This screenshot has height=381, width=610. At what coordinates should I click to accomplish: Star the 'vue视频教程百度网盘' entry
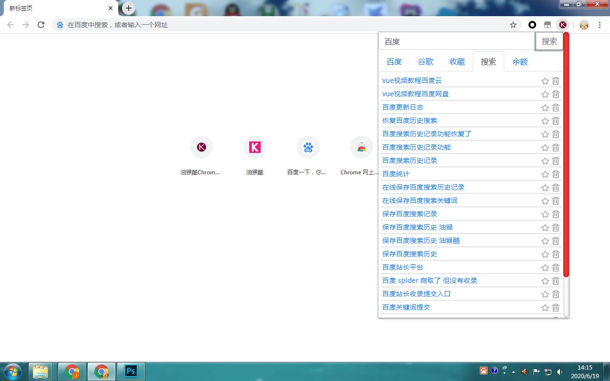[x=545, y=94]
